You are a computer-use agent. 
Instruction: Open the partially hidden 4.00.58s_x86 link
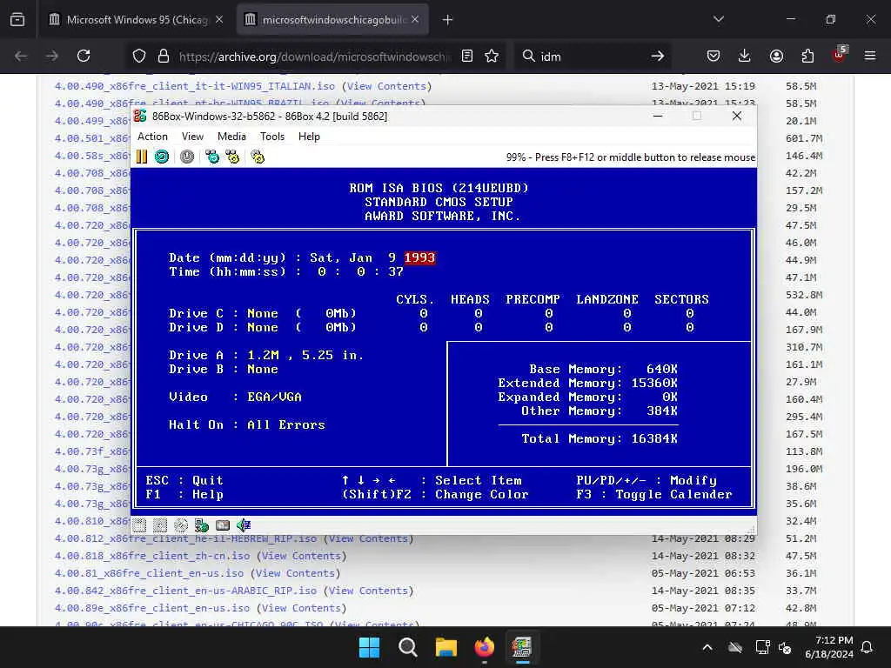coord(92,156)
